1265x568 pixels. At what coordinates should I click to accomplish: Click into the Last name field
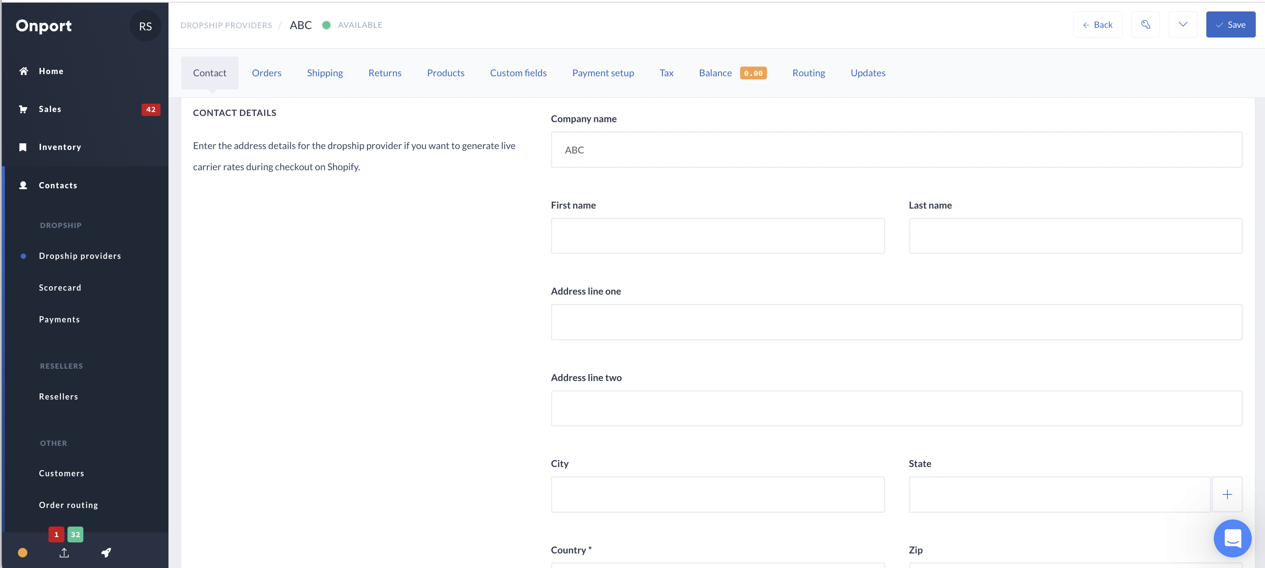click(1075, 235)
